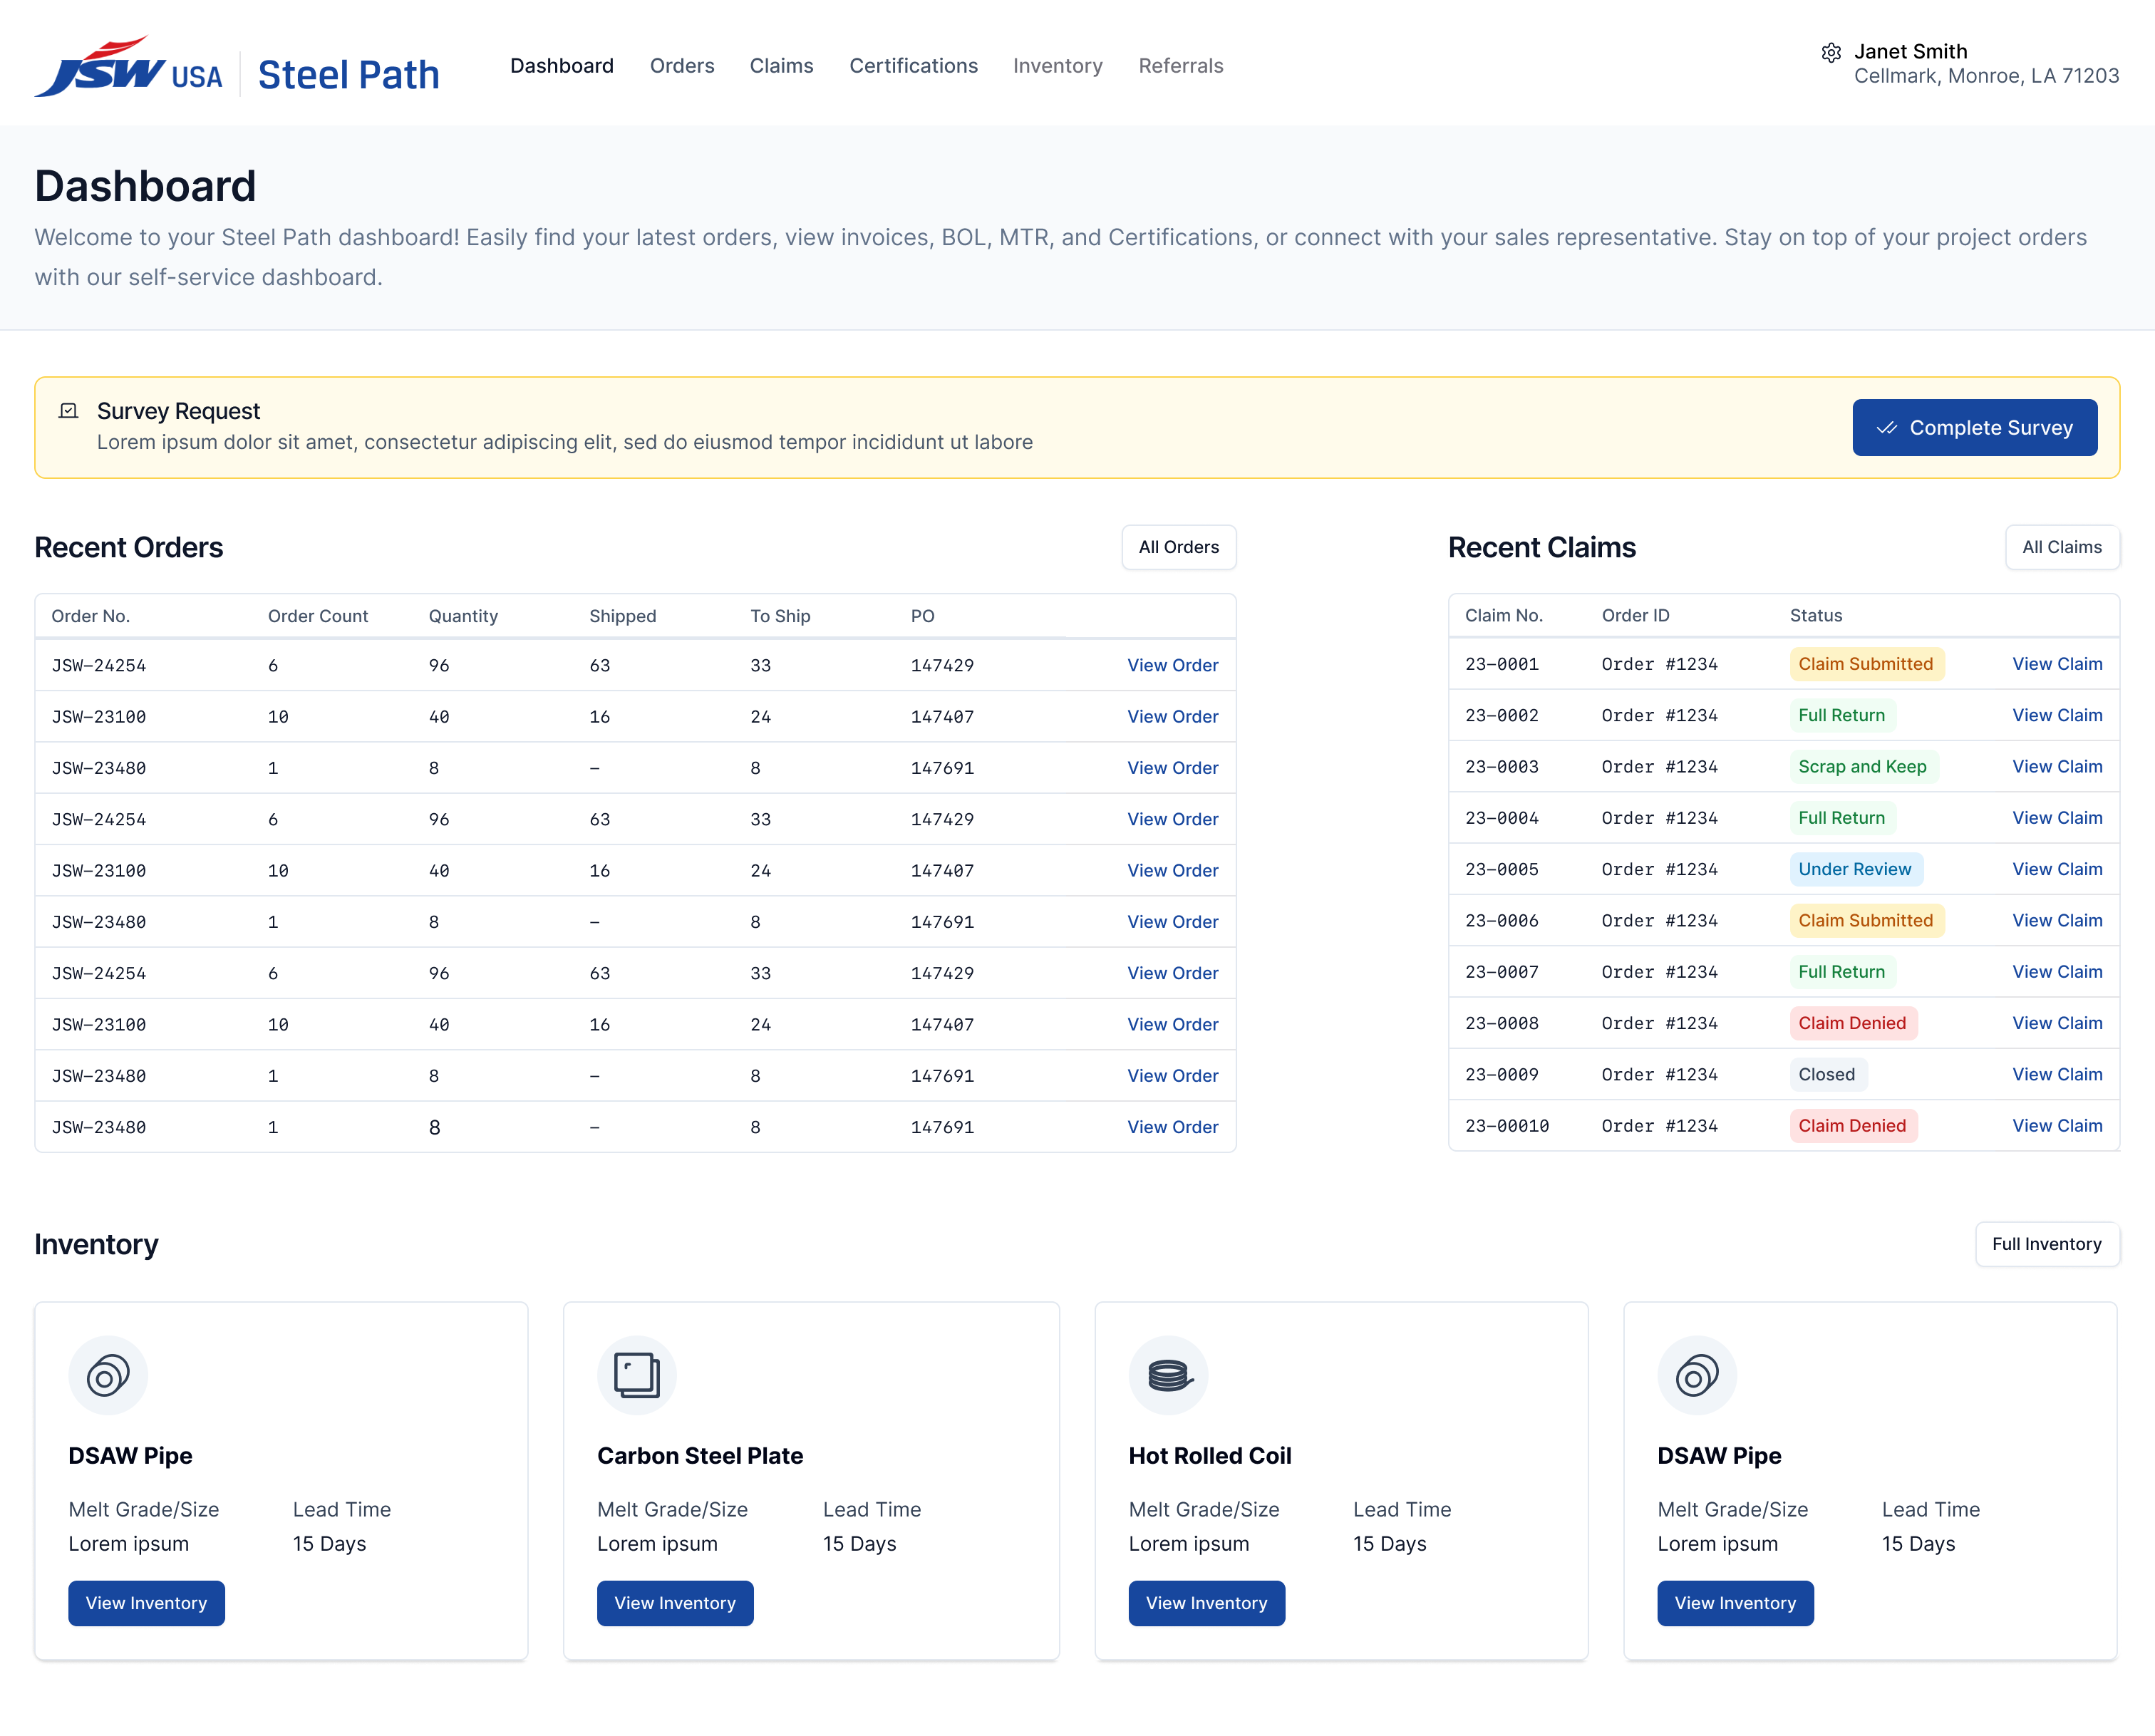The image size is (2155, 1736).
Task: Click the Recent Orders heading
Action: click(x=129, y=548)
